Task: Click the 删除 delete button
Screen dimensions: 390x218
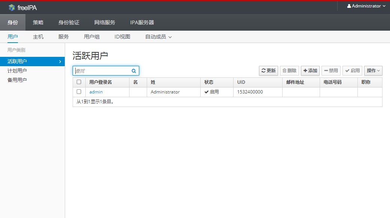Action: (x=289, y=71)
